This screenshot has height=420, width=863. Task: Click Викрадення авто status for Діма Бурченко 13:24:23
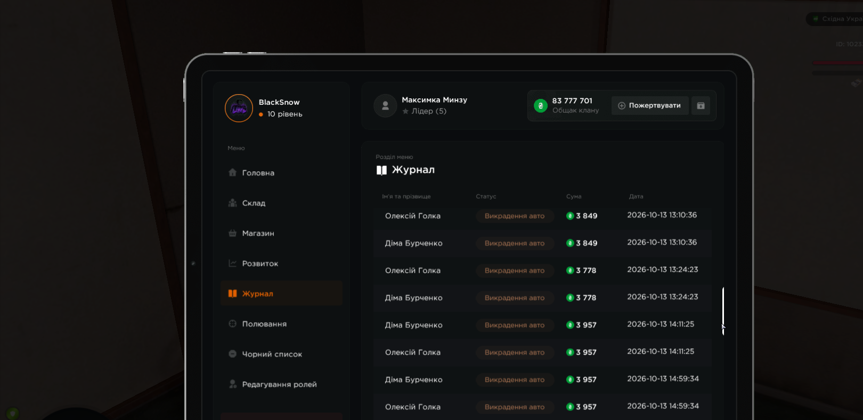tap(515, 298)
